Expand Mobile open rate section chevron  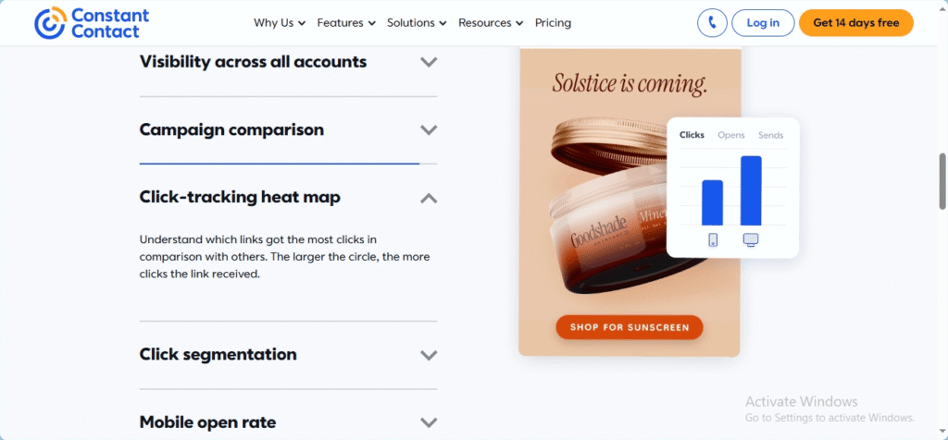point(429,422)
